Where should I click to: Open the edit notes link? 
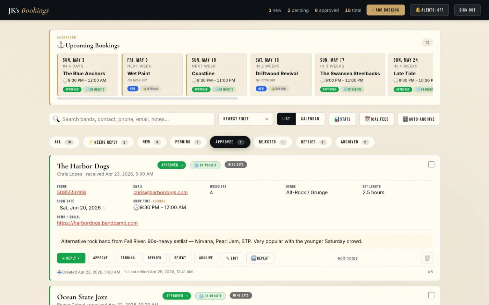click(x=348, y=258)
